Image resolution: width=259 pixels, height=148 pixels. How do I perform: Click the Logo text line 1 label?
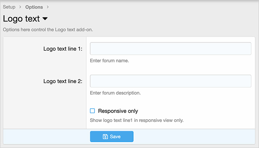(x=63, y=49)
